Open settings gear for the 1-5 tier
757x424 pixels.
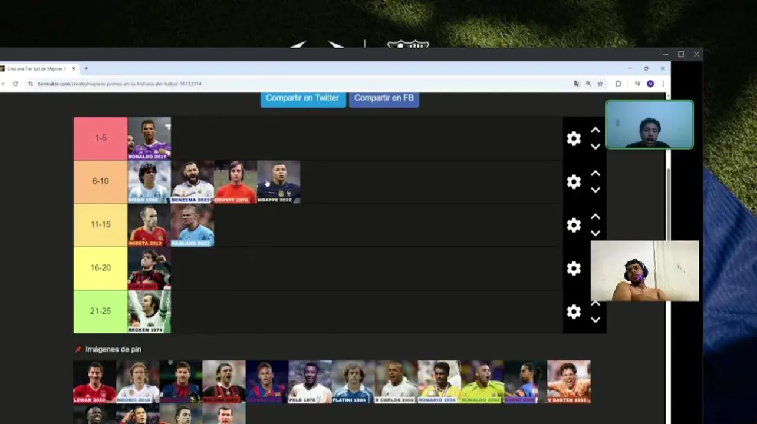574,138
